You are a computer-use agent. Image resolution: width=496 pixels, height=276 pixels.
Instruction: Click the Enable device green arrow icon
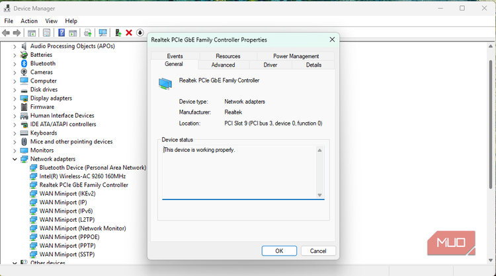[x=118, y=32]
